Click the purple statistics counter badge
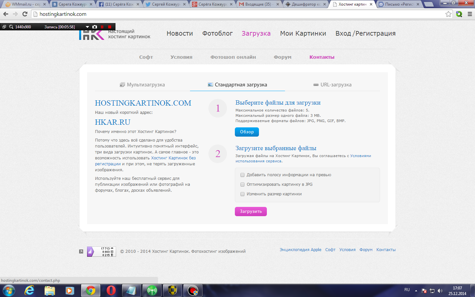 click(x=101, y=251)
